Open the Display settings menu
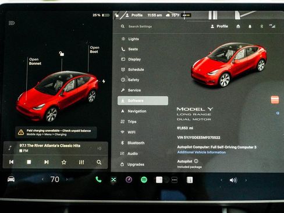The width and height of the screenshot is (284, 213). [131, 59]
